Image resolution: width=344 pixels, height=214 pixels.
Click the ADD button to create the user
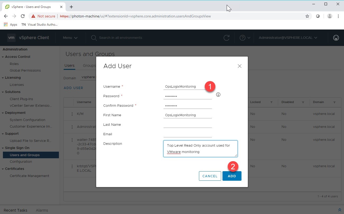[x=232, y=176]
